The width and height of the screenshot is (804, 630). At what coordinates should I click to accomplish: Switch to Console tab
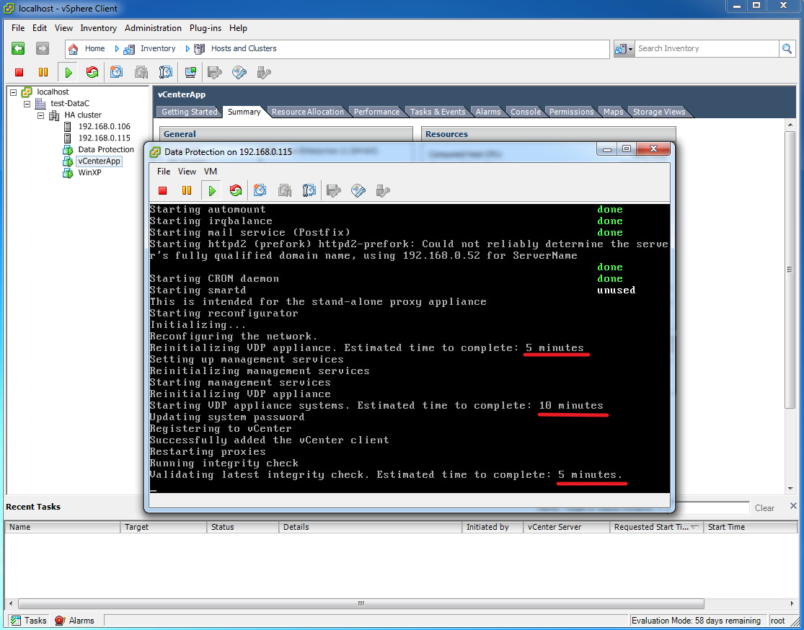(x=526, y=112)
